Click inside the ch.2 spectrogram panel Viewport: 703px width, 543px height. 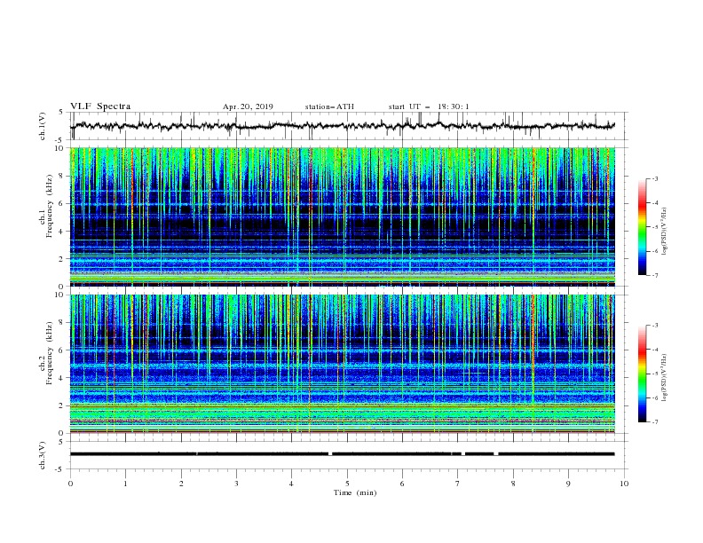coord(343,364)
